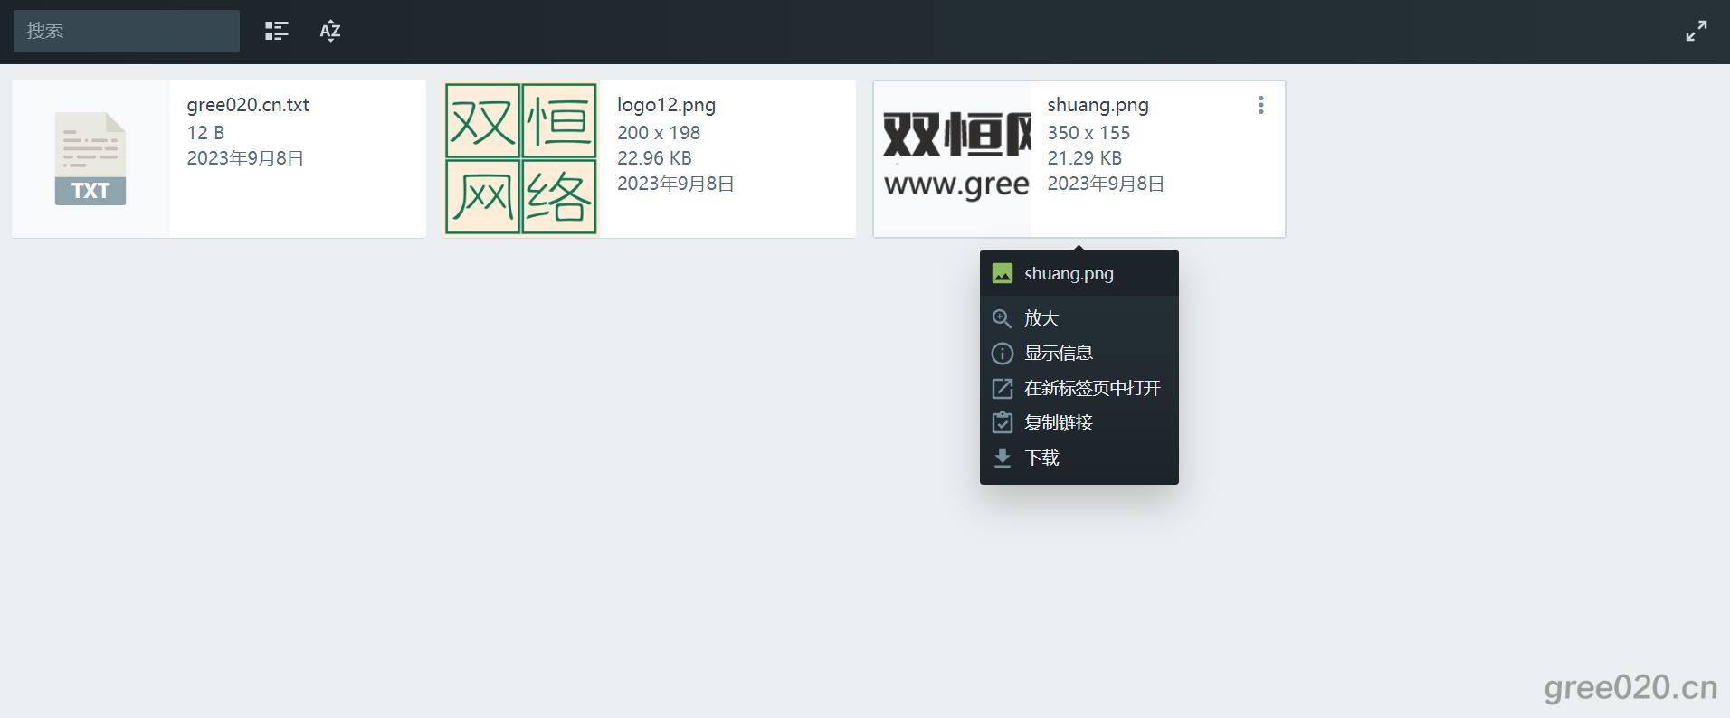Image resolution: width=1730 pixels, height=718 pixels.
Task: Open the three-dot menu on shuang.png
Action: (x=1260, y=106)
